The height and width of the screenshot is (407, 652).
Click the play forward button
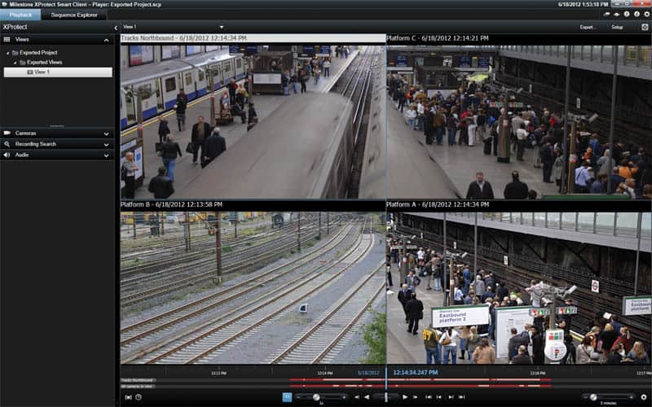click(x=405, y=396)
